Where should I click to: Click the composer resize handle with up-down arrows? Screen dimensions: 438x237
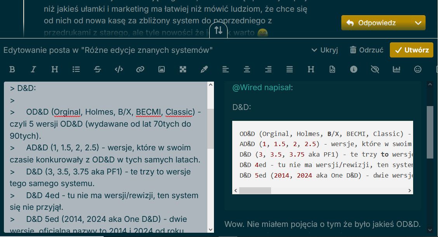[x=219, y=30]
